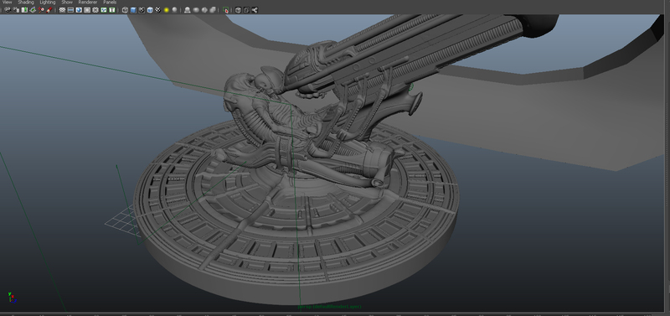Toggle the resolution gate icon
Image resolution: width=670 pixels, height=316 pixels.
(79, 10)
